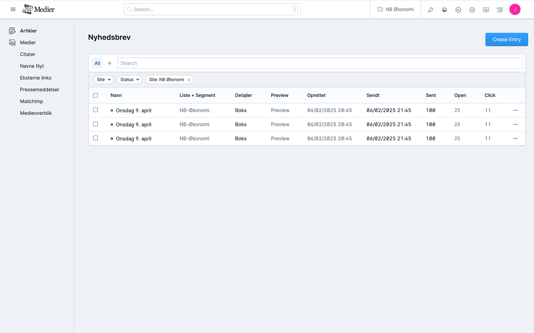Open the NB Økonomi site switcher
Image resolution: width=534 pixels, height=333 pixels.
(395, 9)
